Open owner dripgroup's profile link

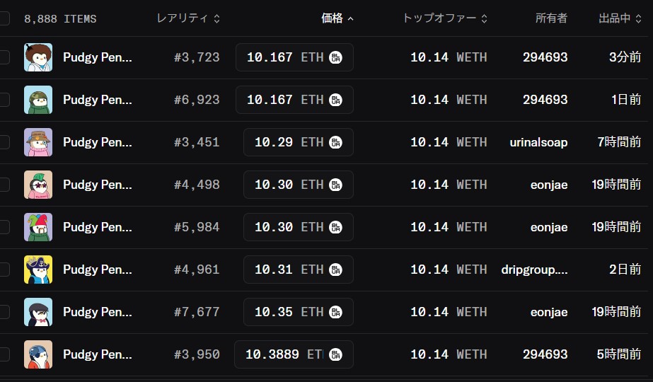click(x=534, y=270)
